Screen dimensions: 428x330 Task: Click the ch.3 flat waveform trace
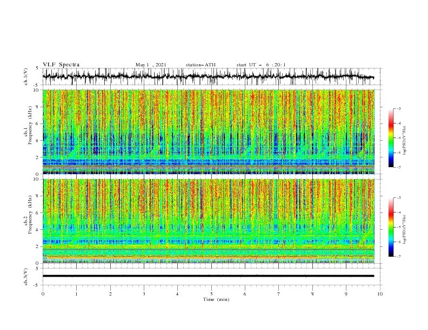(208, 276)
